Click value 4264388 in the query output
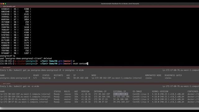Viewport: 199px width, 112px height. pos(5,48)
